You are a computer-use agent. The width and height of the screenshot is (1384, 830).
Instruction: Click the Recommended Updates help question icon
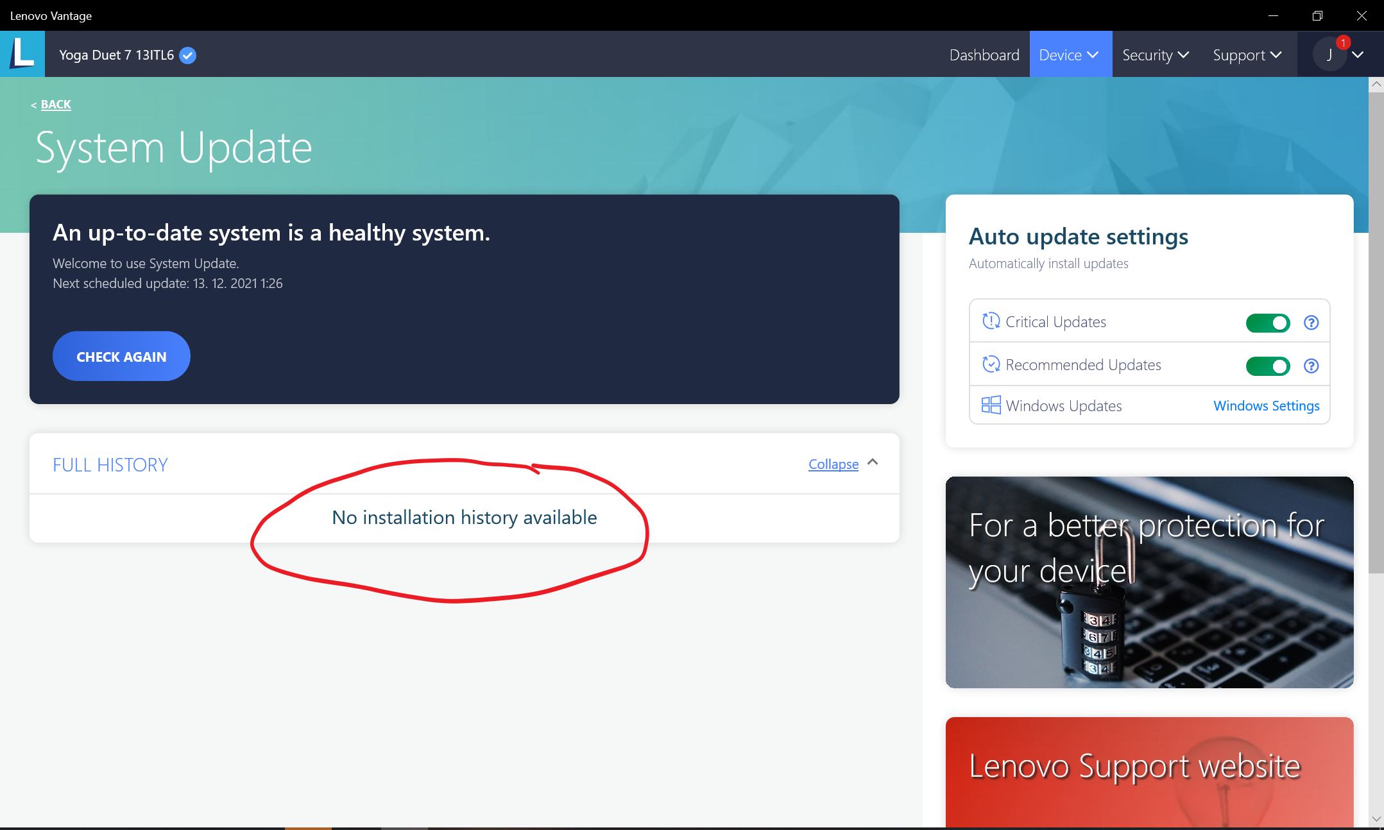coord(1311,366)
